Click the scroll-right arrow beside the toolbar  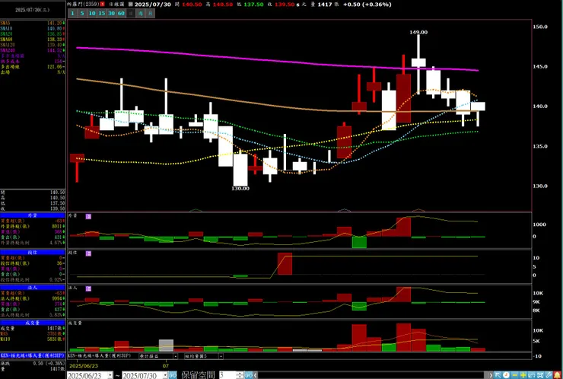491,375
